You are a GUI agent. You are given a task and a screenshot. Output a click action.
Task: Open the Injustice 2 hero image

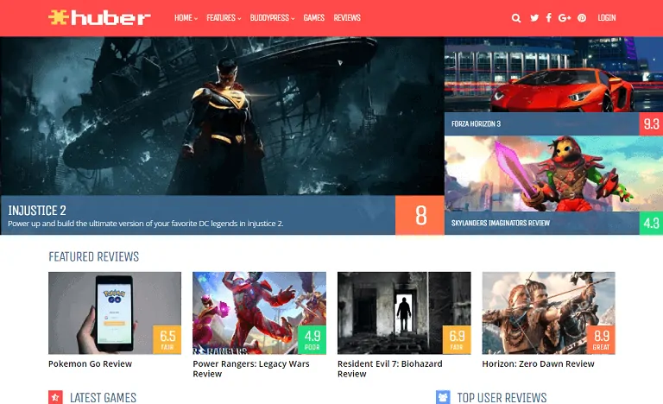(222, 117)
